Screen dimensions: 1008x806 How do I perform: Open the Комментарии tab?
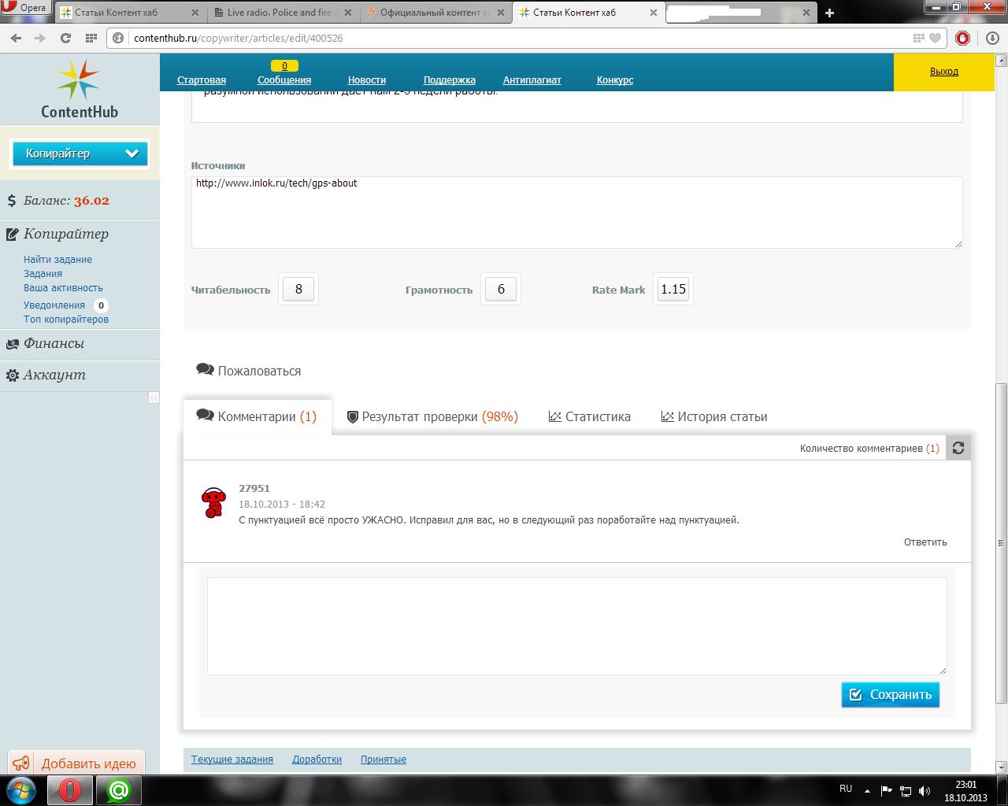257,416
